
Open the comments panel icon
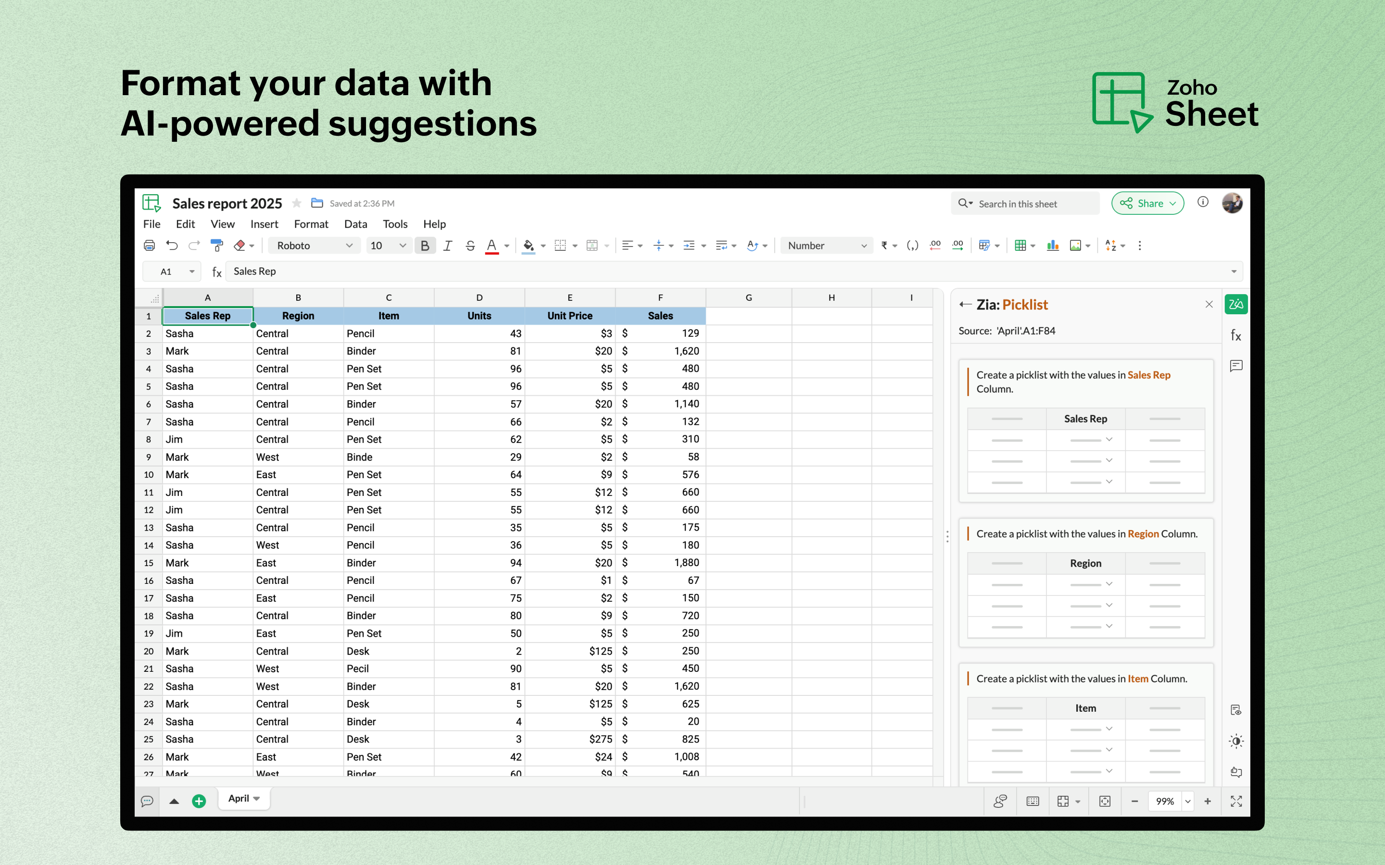[x=1235, y=366]
